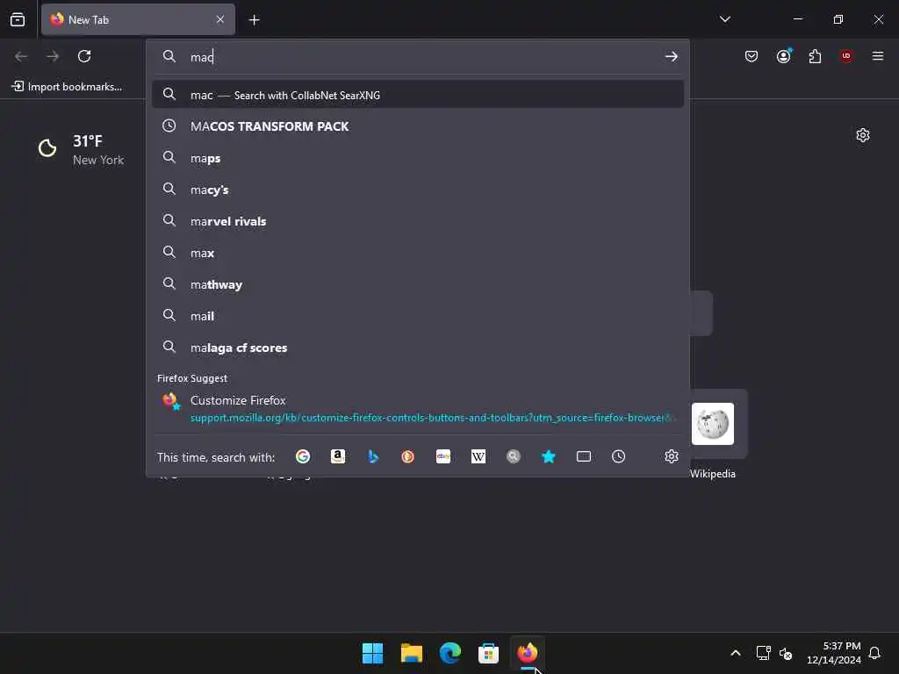Open Firefox View tab list icon
This screenshot has height=674, width=899.
18,19
